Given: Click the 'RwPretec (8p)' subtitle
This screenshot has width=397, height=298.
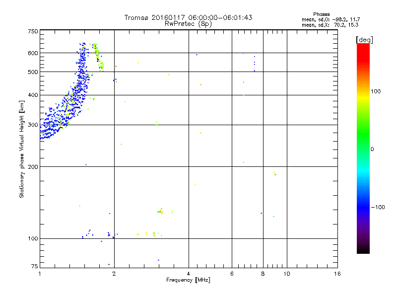Looking at the screenshot, I should [x=188, y=24].
